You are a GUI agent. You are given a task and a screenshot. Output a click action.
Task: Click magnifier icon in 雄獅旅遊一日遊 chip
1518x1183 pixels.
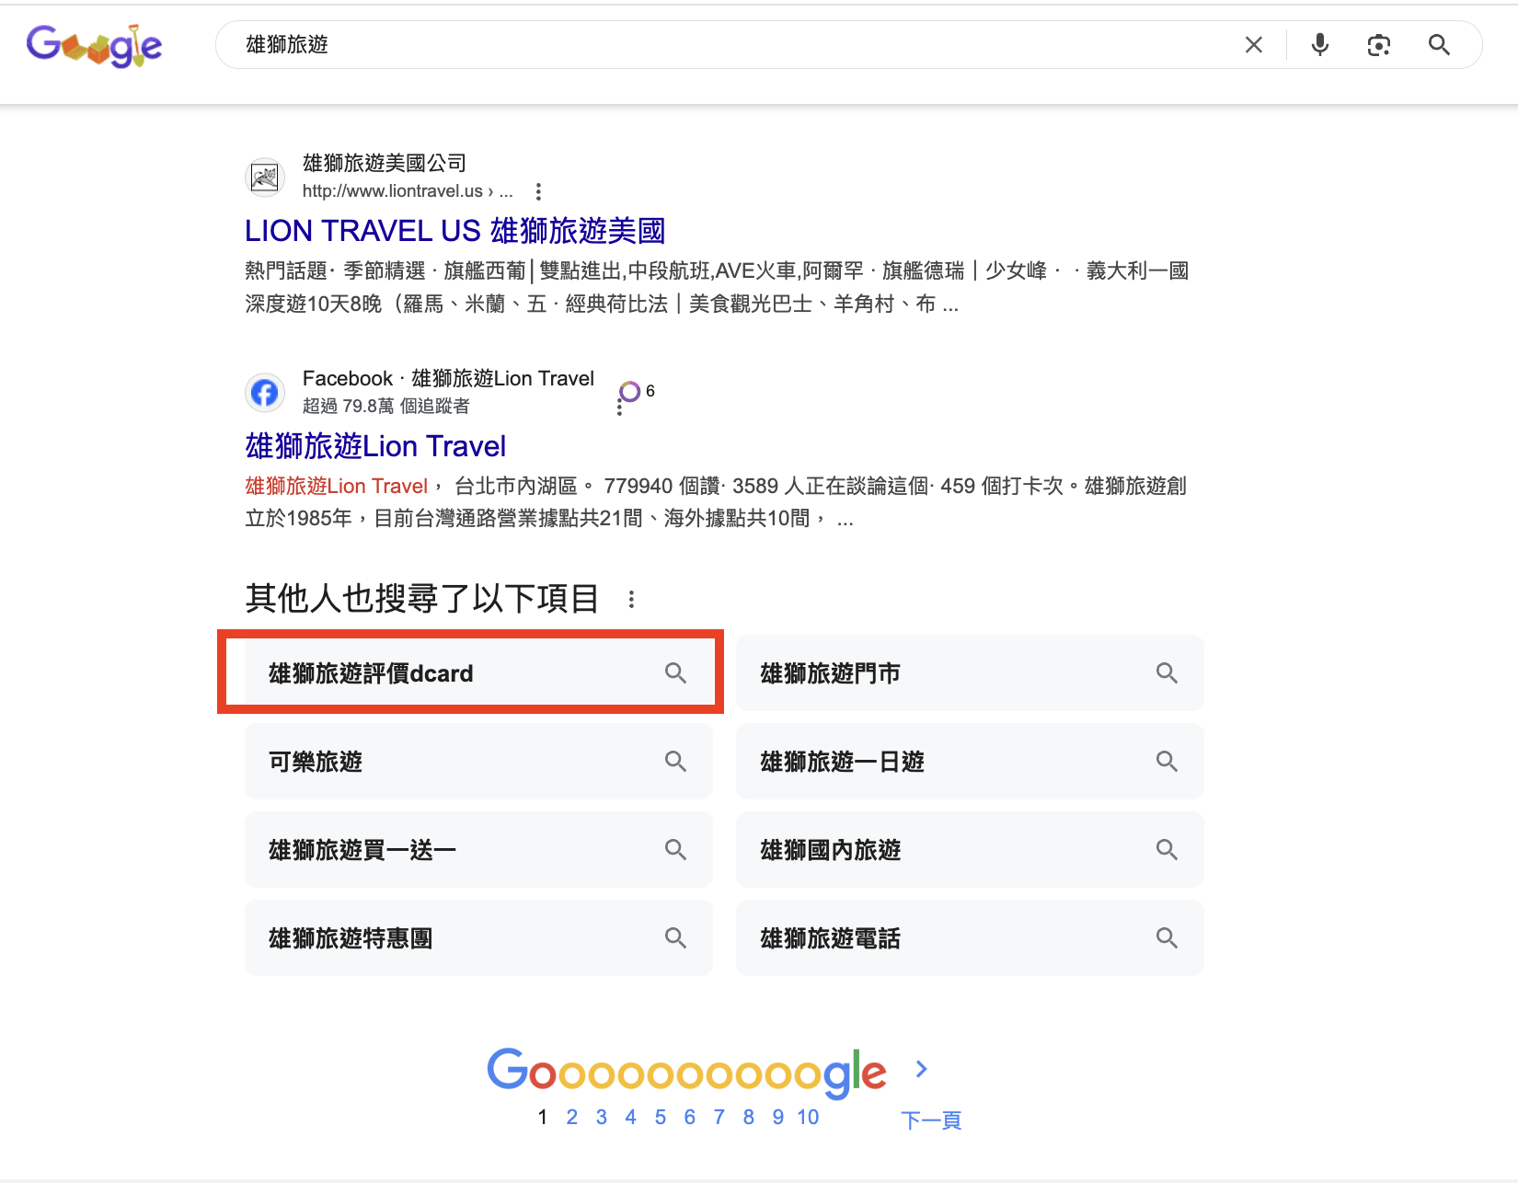[x=1167, y=762]
